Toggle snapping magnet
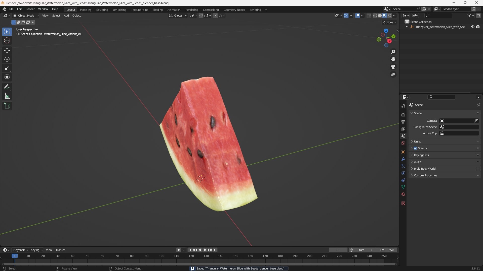 201,16
